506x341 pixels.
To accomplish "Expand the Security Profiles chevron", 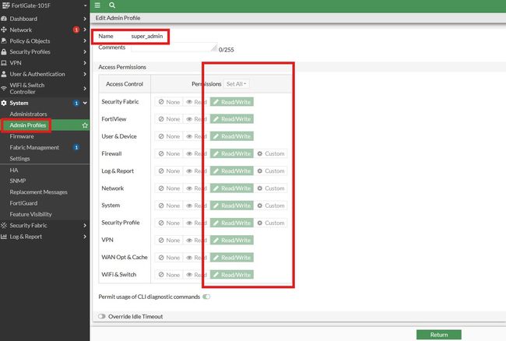I will pyautogui.click(x=85, y=51).
